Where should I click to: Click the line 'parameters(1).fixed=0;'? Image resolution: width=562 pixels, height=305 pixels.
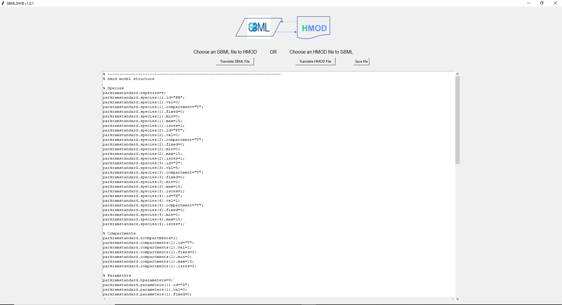coord(147,294)
